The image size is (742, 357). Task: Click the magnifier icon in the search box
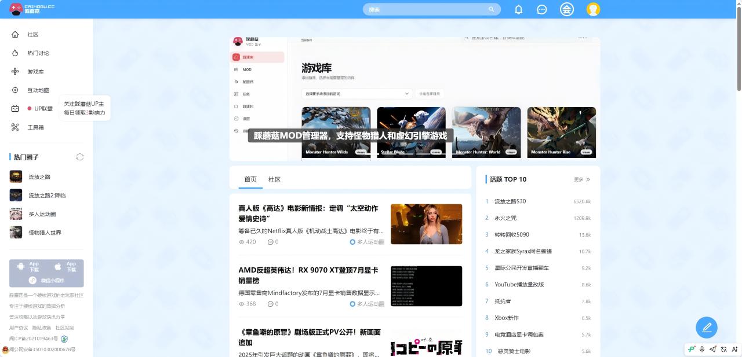491,9
